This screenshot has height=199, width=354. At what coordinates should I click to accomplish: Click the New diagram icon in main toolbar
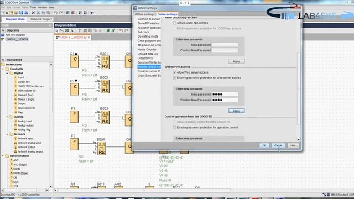[x=3, y=13]
